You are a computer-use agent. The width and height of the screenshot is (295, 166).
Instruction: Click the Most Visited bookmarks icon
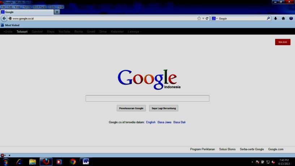(2, 25)
